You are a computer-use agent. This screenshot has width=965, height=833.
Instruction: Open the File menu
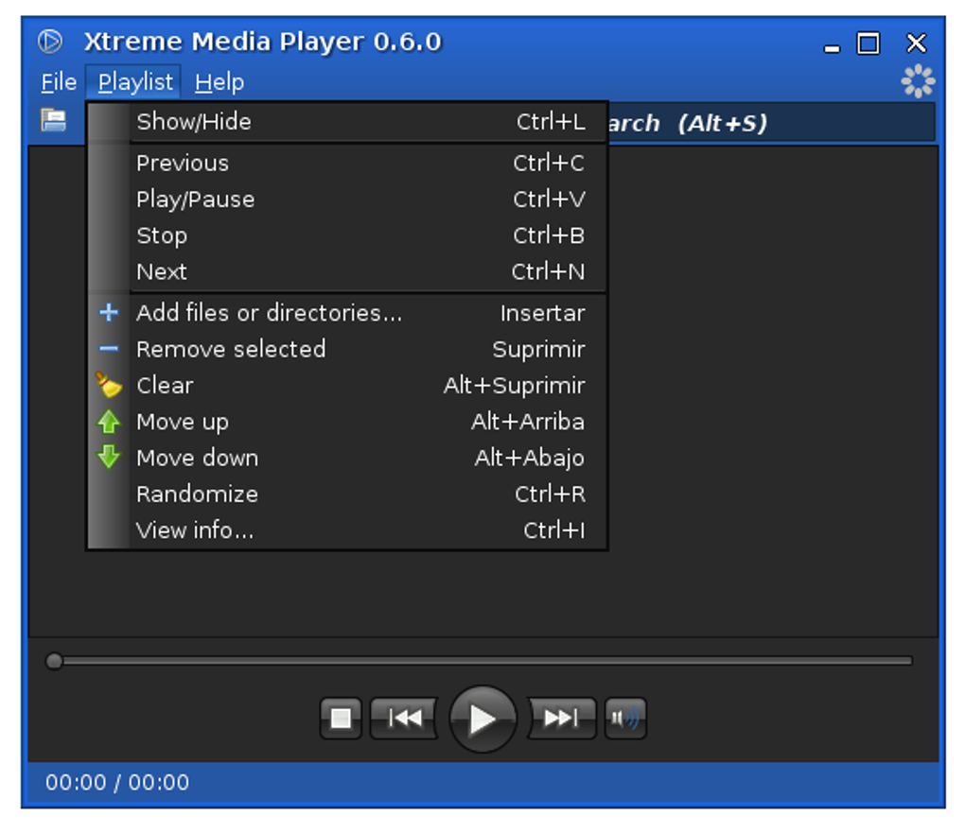(59, 82)
